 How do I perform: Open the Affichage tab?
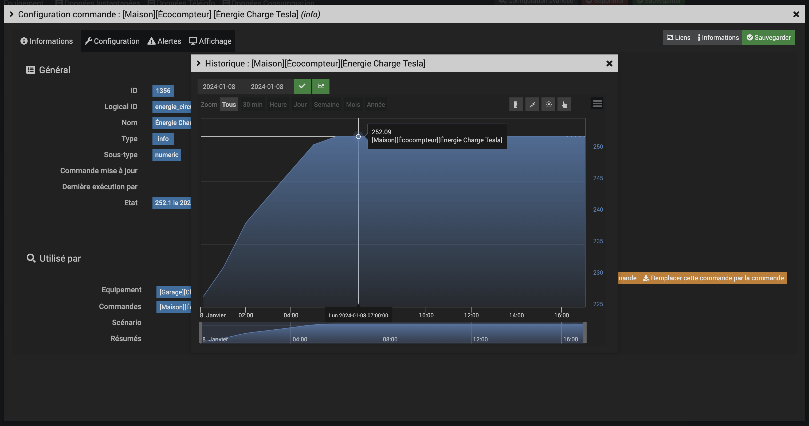point(210,41)
